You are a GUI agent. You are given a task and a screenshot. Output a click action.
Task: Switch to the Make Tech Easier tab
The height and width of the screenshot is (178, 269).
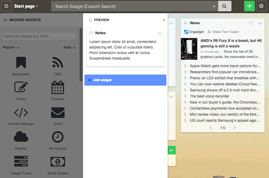(x=223, y=32)
